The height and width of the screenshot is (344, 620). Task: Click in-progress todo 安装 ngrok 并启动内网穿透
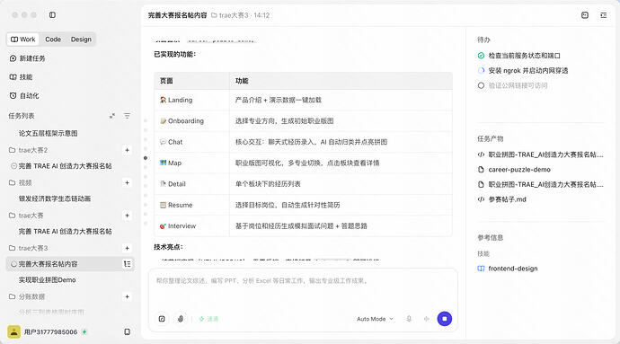pyautogui.click(x=523, y=70)
